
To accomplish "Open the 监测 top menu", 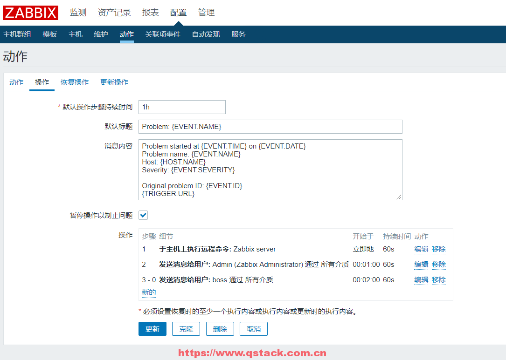I will (x=78, y=13).
